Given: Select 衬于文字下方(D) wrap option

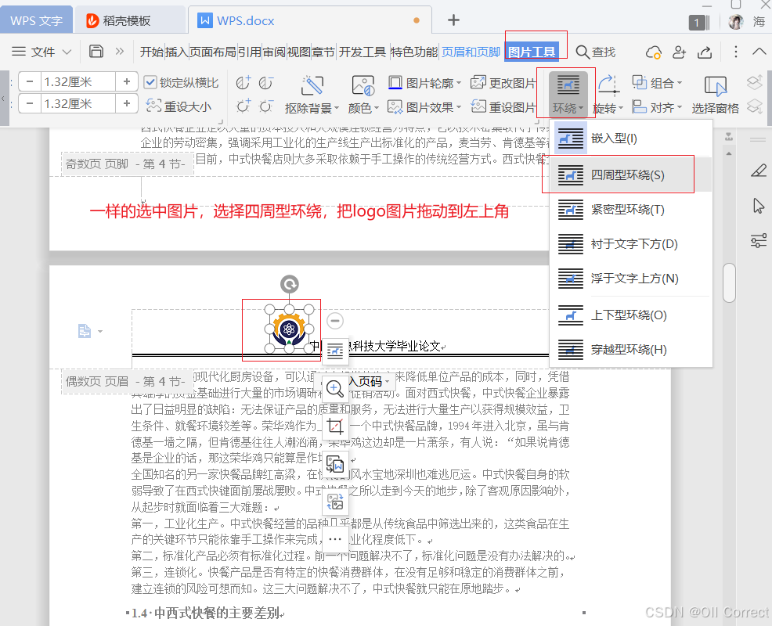Looking at the screenshot, I should coord(631,244).
